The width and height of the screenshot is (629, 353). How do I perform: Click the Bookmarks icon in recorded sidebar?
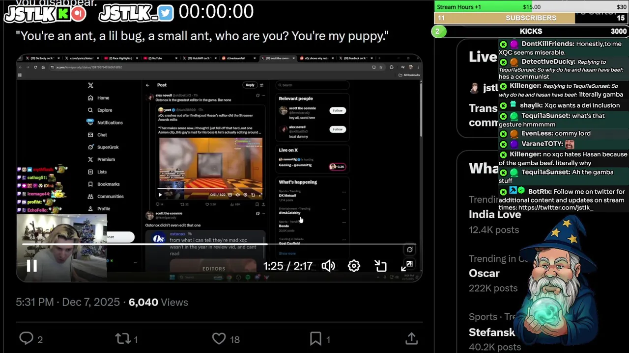tap(90, 184)
